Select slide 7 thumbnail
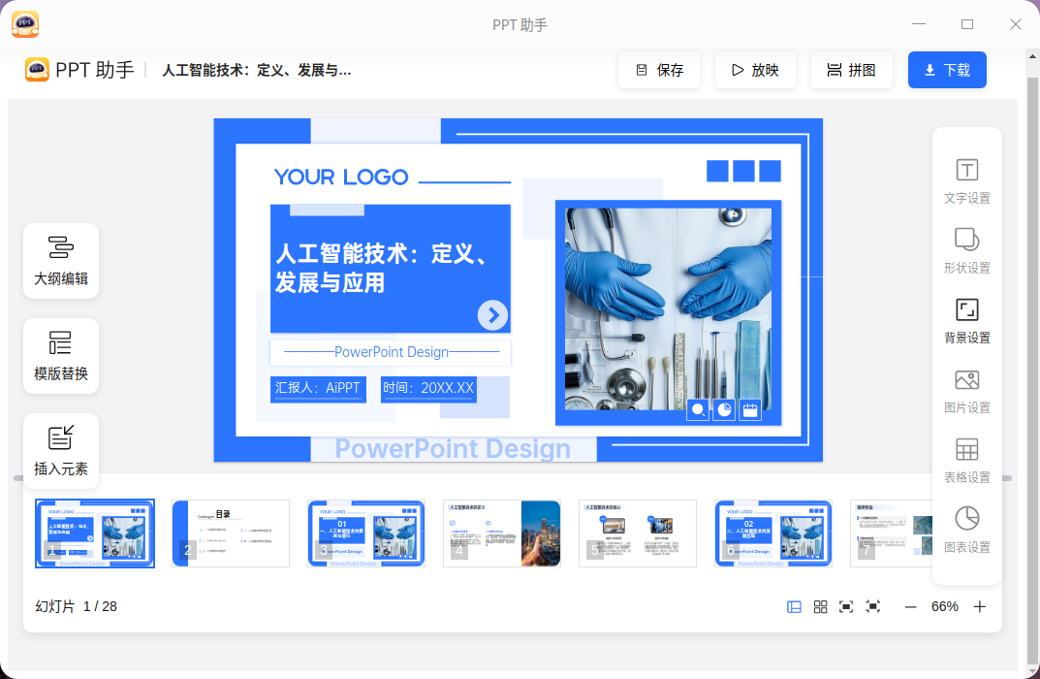This screenshot has width=1040, height=679. [x=891, y=533]
